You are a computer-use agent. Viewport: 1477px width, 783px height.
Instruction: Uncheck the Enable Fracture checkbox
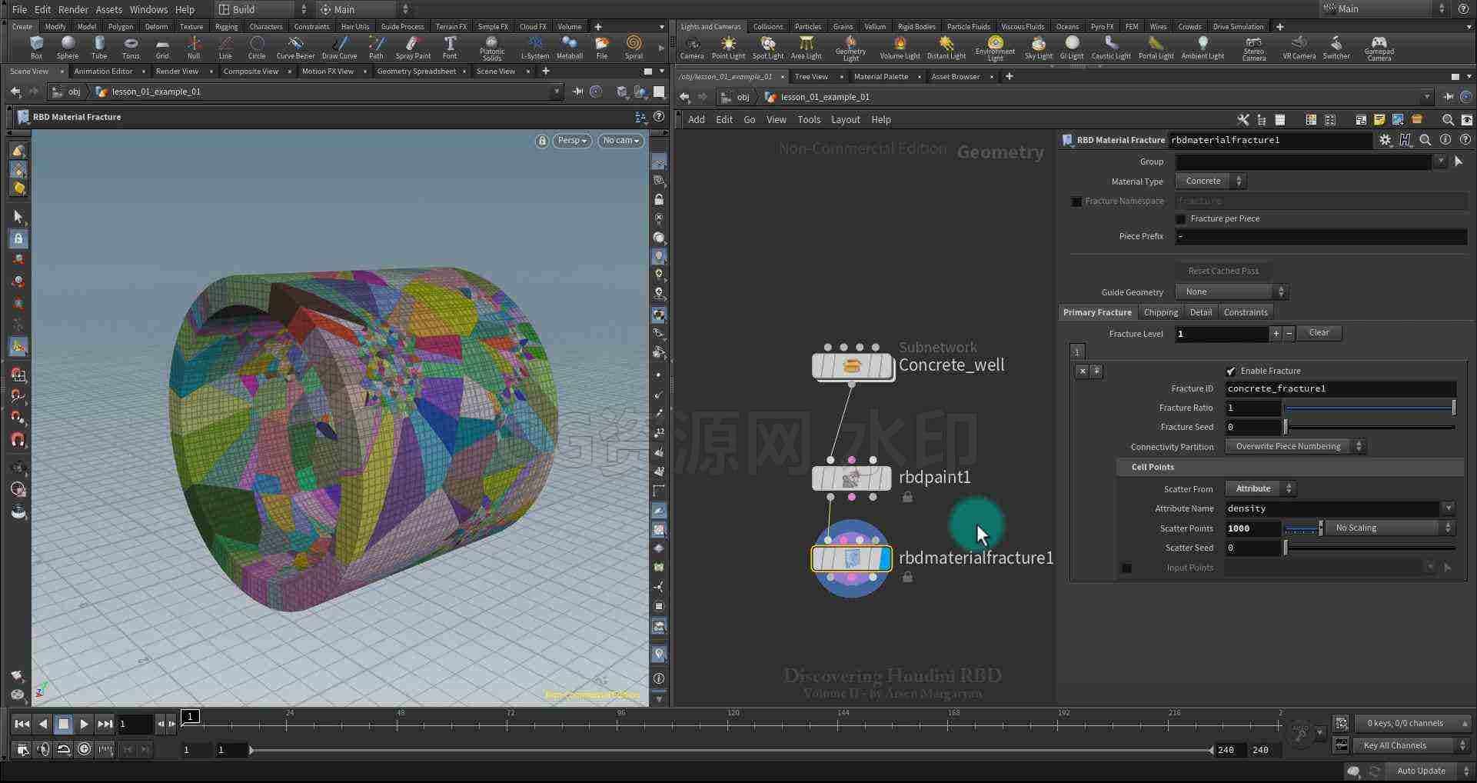click(x=1231, y=371)
